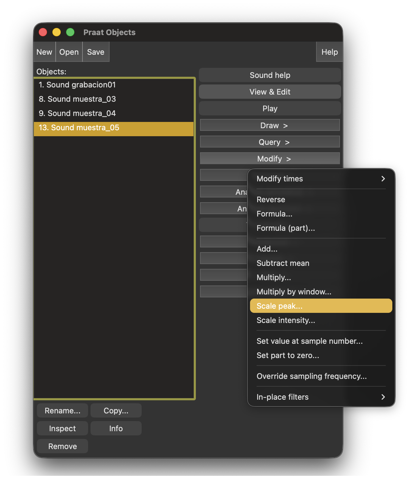The image size is (409, 502).
Task: Expand the Modify times submenu
Action: point(321,179)
